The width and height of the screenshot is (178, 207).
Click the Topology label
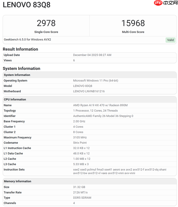click(x=10, y=111)
